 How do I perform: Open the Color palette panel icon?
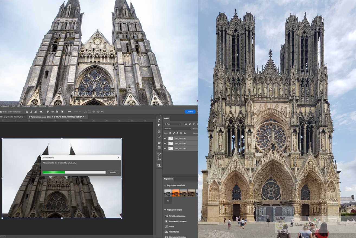159,143
